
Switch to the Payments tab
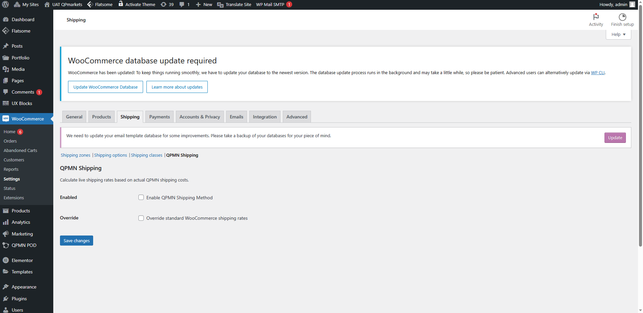click(x=159, y=117)
